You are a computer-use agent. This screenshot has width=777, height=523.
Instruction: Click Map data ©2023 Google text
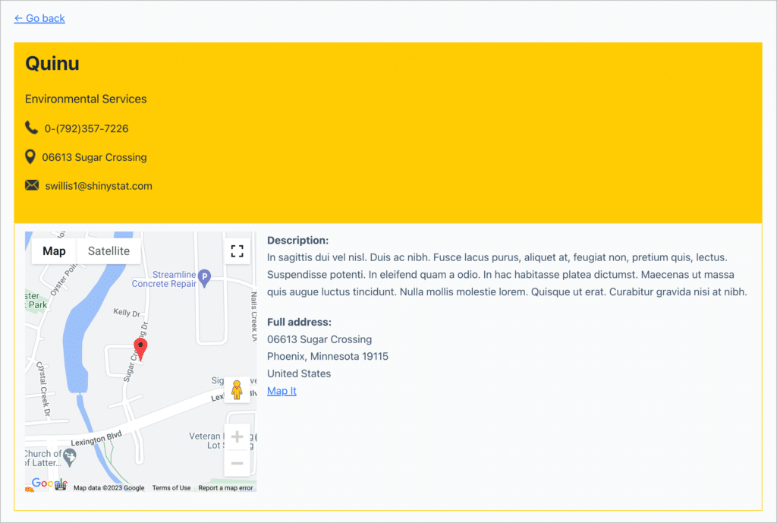click(109, 488)
